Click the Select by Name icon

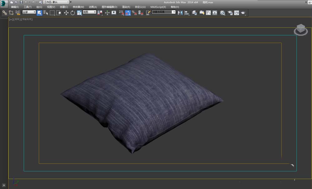(x=46, y=13)
